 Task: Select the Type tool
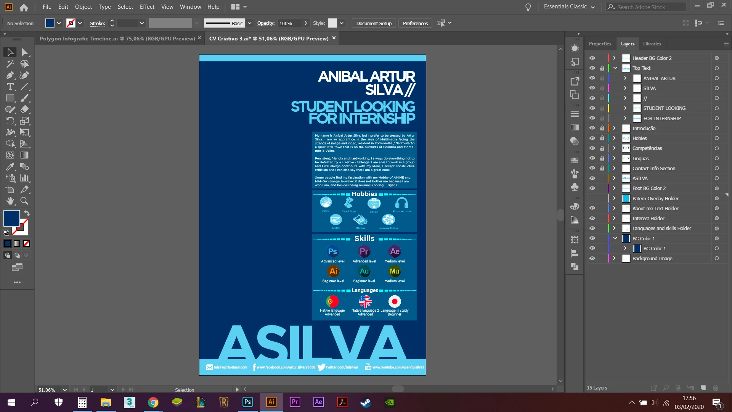pos(10,87)
